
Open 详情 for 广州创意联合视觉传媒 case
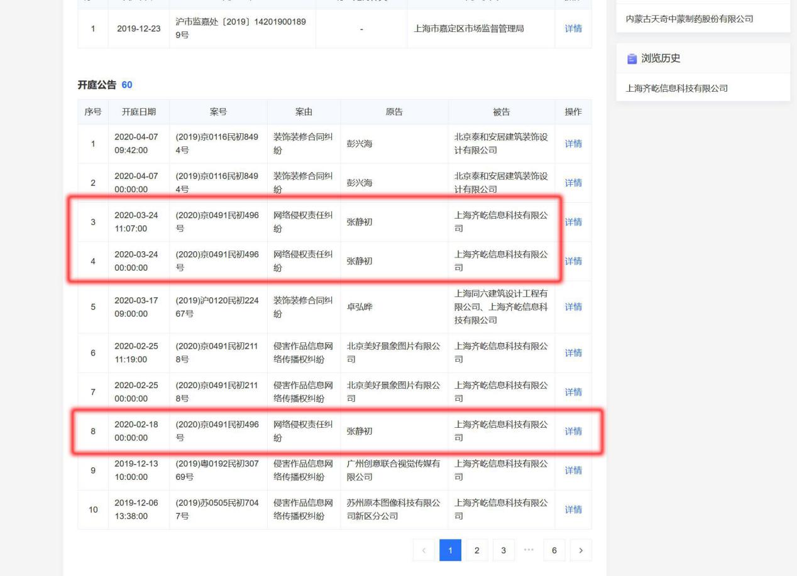pyautogui.click(x=573, y=470)
